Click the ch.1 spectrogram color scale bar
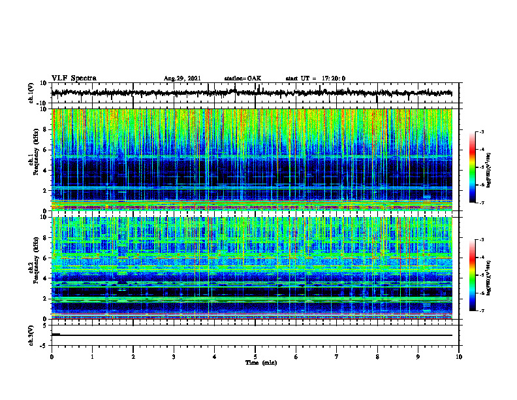Screen dimensions: 517x400 (472, 167)
